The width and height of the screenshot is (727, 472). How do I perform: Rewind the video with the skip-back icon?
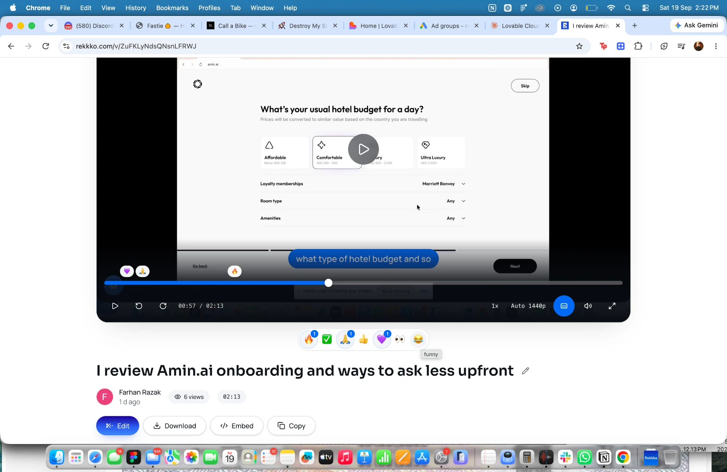(x=139, y=306)
